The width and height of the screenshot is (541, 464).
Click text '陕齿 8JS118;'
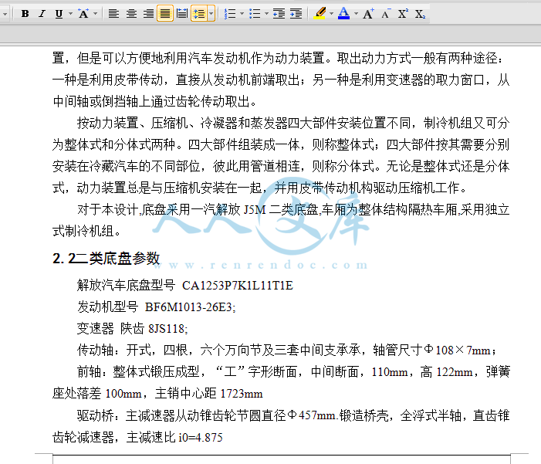(x=154, y=329)
